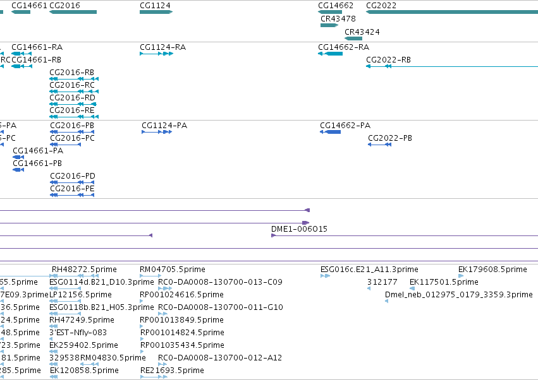This screenshot has width=538, height=380.
Task: Click the CG1124-PA protein label
Action: click(x=164, y=126)
